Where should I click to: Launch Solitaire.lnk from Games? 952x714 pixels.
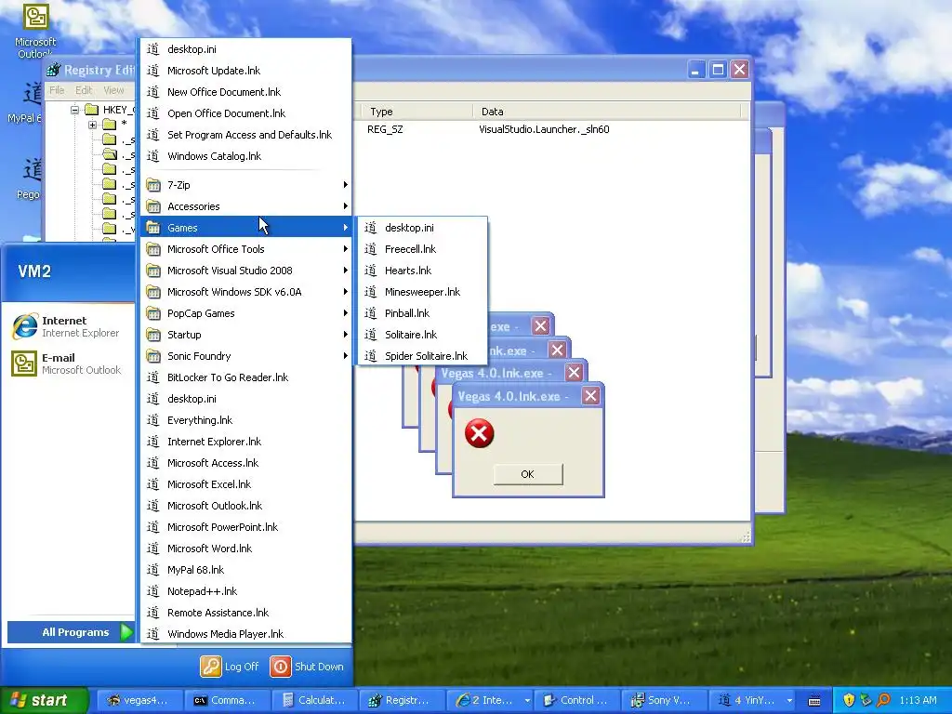[x=422, y=335]
